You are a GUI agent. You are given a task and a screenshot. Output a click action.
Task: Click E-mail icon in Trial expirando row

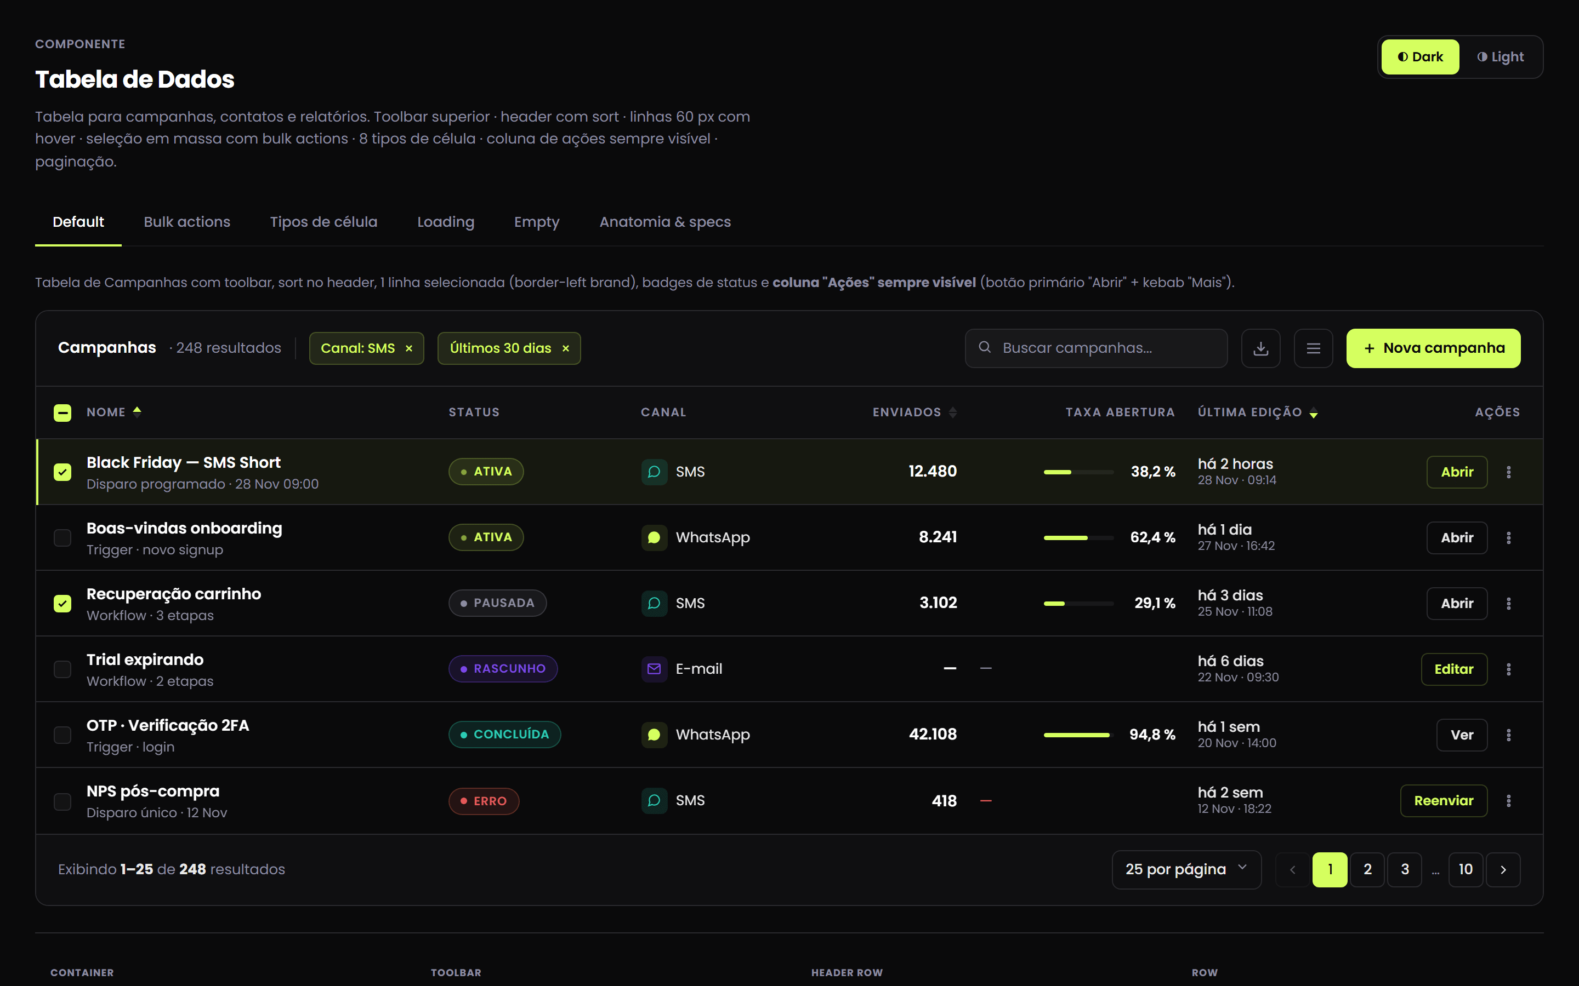pyautogui.click(x=655, y=669)
